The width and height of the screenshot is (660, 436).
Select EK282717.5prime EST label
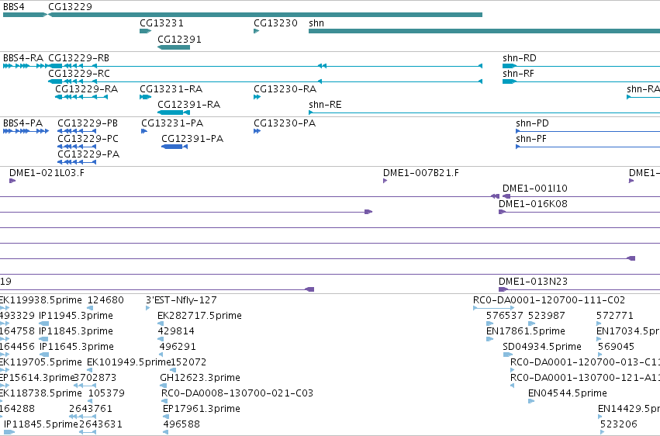pyautogui.click(x=199, y=316)
